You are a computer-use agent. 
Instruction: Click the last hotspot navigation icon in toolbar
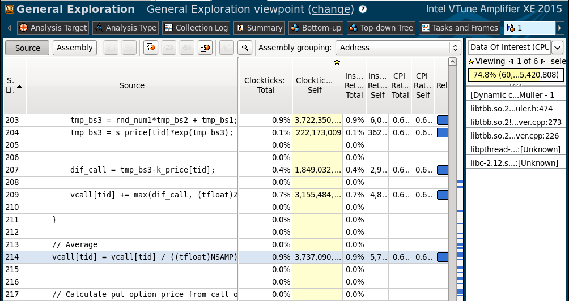[205, 48]
